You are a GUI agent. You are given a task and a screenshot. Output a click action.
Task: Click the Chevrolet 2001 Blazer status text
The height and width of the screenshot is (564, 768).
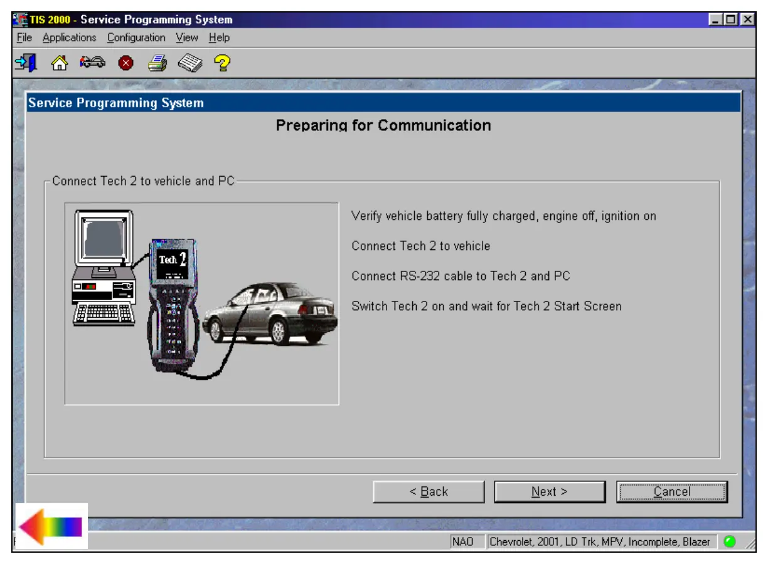pyautogui.click(x=603, y=541)
